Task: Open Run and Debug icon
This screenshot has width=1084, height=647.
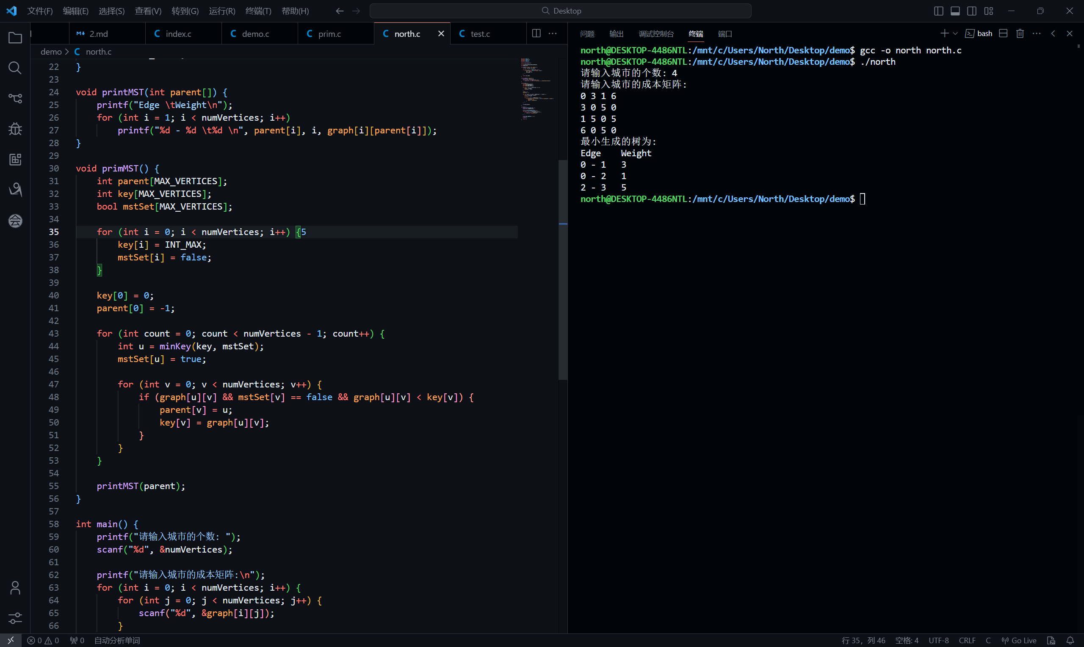Action: [15, 129]
